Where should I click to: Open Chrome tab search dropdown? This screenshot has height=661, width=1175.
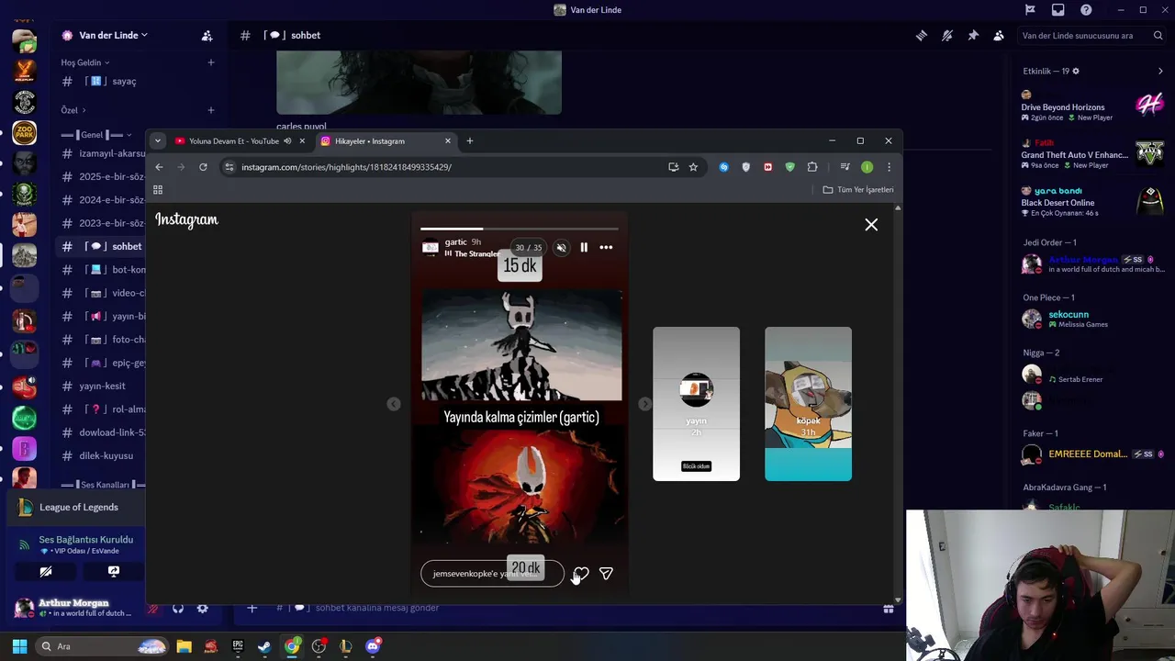tap(158, 141)
